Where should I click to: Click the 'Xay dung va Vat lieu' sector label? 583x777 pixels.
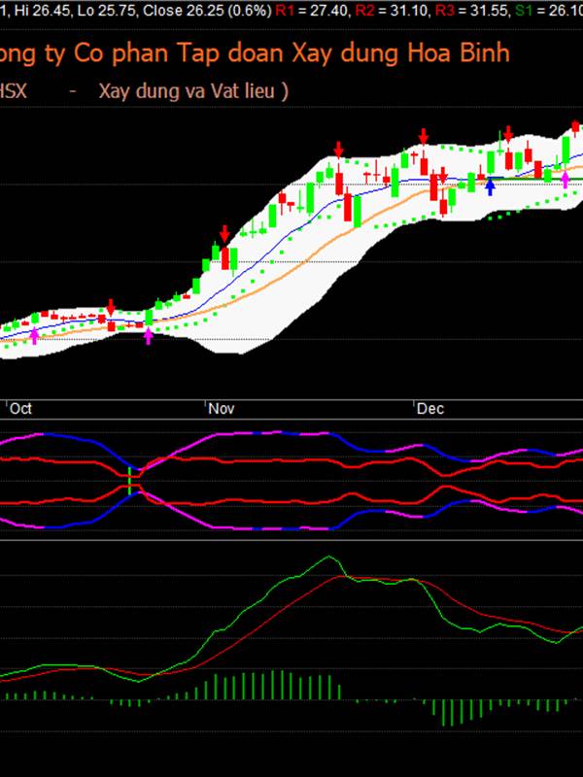pyautogui.click(x=189, y=91)
